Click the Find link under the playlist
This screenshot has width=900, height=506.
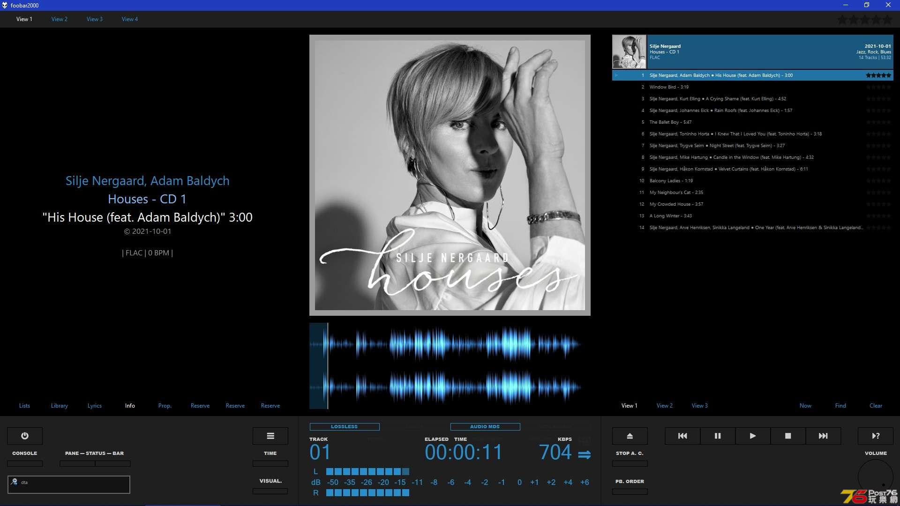coord(840,406)
